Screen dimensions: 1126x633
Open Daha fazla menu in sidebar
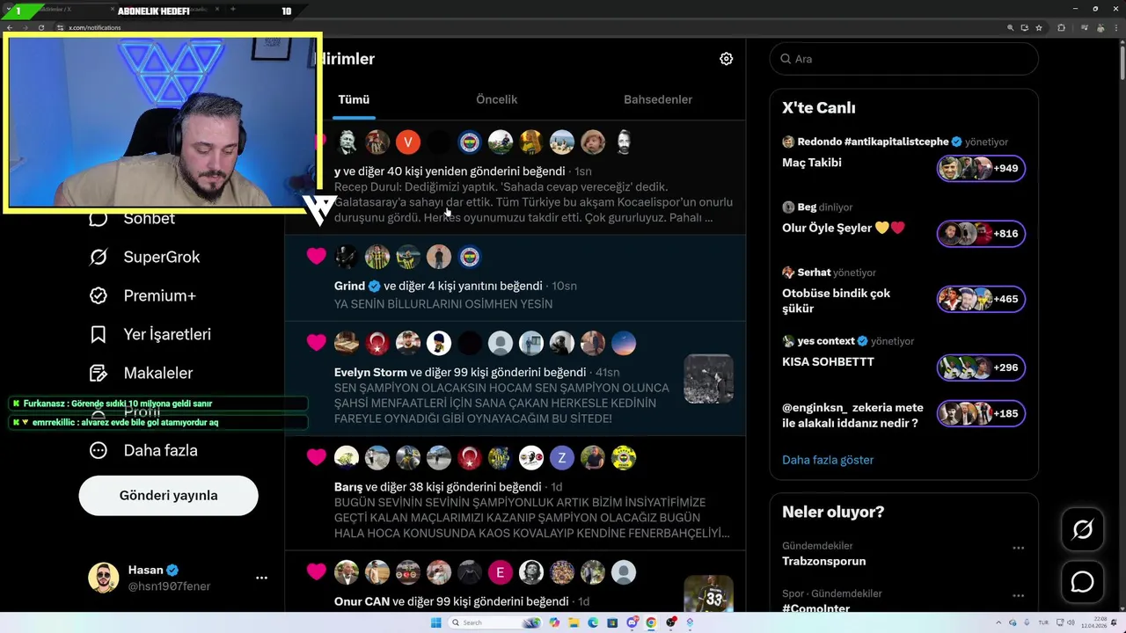click(143, 450)
